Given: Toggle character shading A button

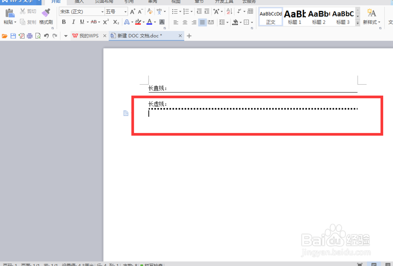Looking at the screenshot, I should (162, 22).
